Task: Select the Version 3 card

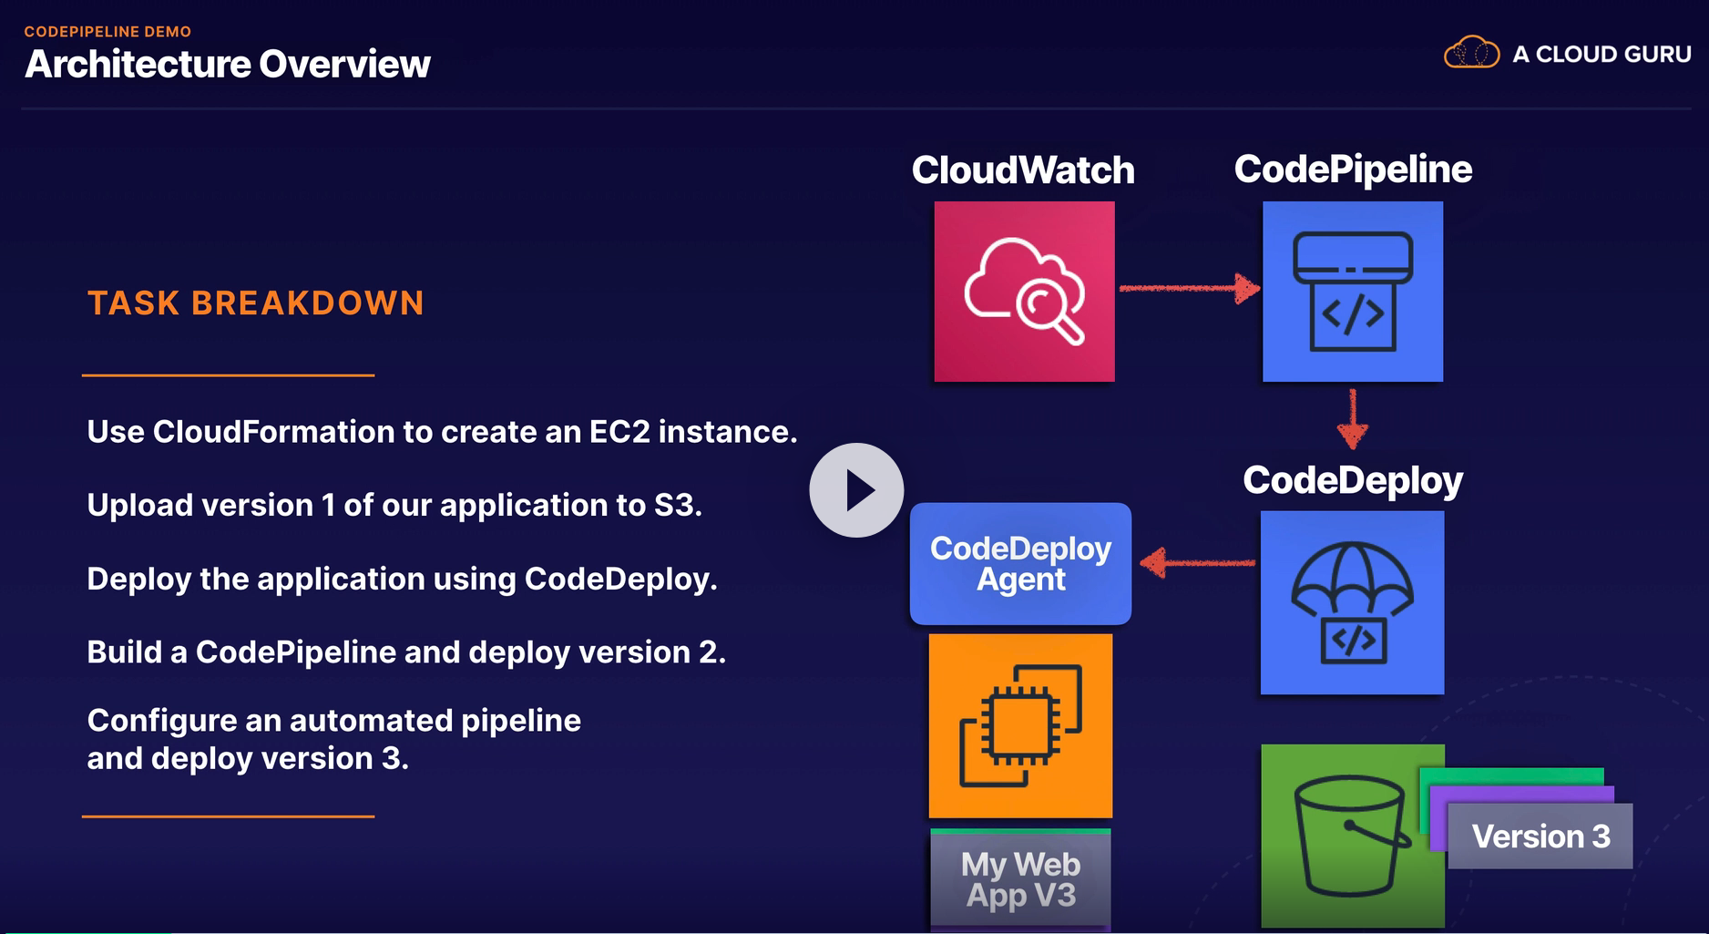Action: pos(1540,836)
